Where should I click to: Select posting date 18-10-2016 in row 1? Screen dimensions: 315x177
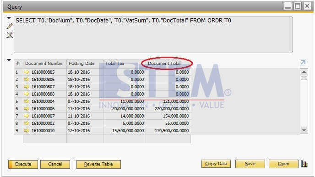[85, 72]
